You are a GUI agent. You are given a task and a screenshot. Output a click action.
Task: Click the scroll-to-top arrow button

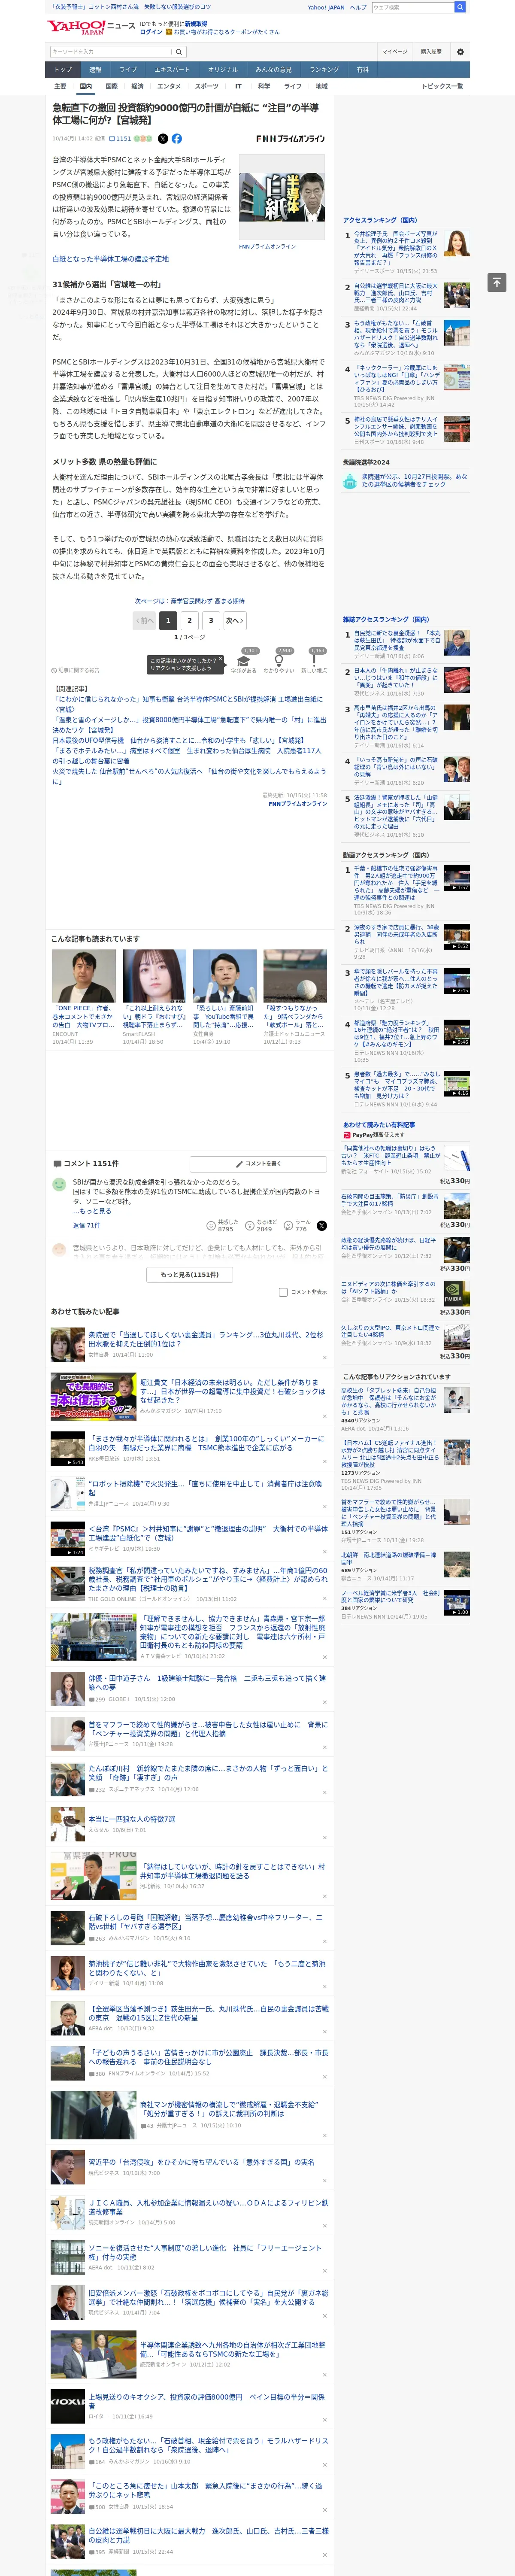click(497, 283)
